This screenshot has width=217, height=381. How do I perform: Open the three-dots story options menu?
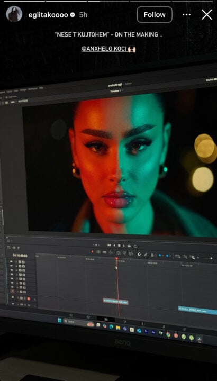click(x=186, y=15)
